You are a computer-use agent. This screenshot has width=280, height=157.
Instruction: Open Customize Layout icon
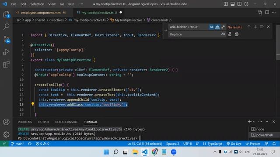246,4
